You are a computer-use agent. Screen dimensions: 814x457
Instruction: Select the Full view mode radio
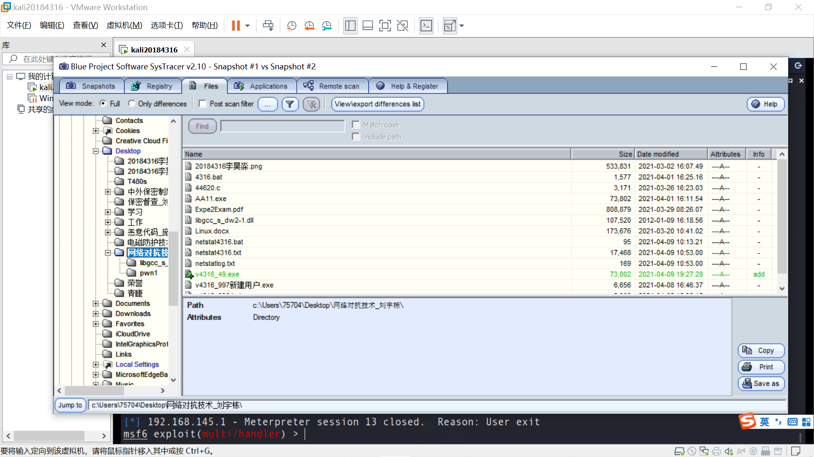(x=103, y=104)
